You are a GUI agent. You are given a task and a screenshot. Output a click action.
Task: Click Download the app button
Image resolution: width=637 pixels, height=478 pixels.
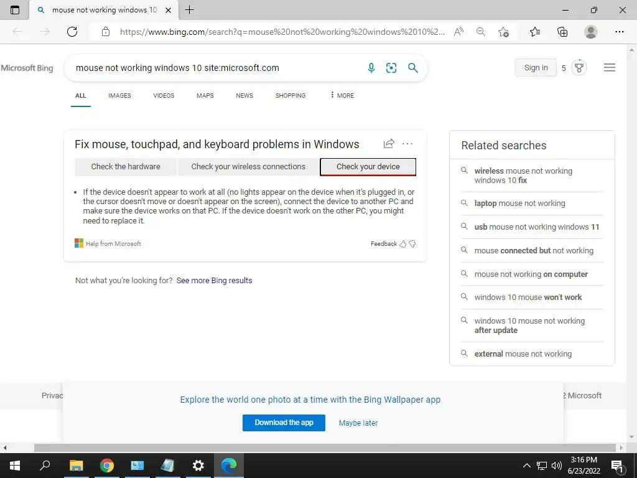pyautogui.click(x=284, y=423)
